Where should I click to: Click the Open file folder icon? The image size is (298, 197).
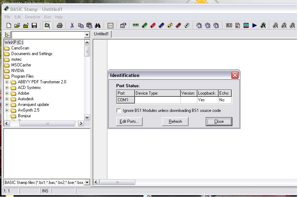pos(17,25)
